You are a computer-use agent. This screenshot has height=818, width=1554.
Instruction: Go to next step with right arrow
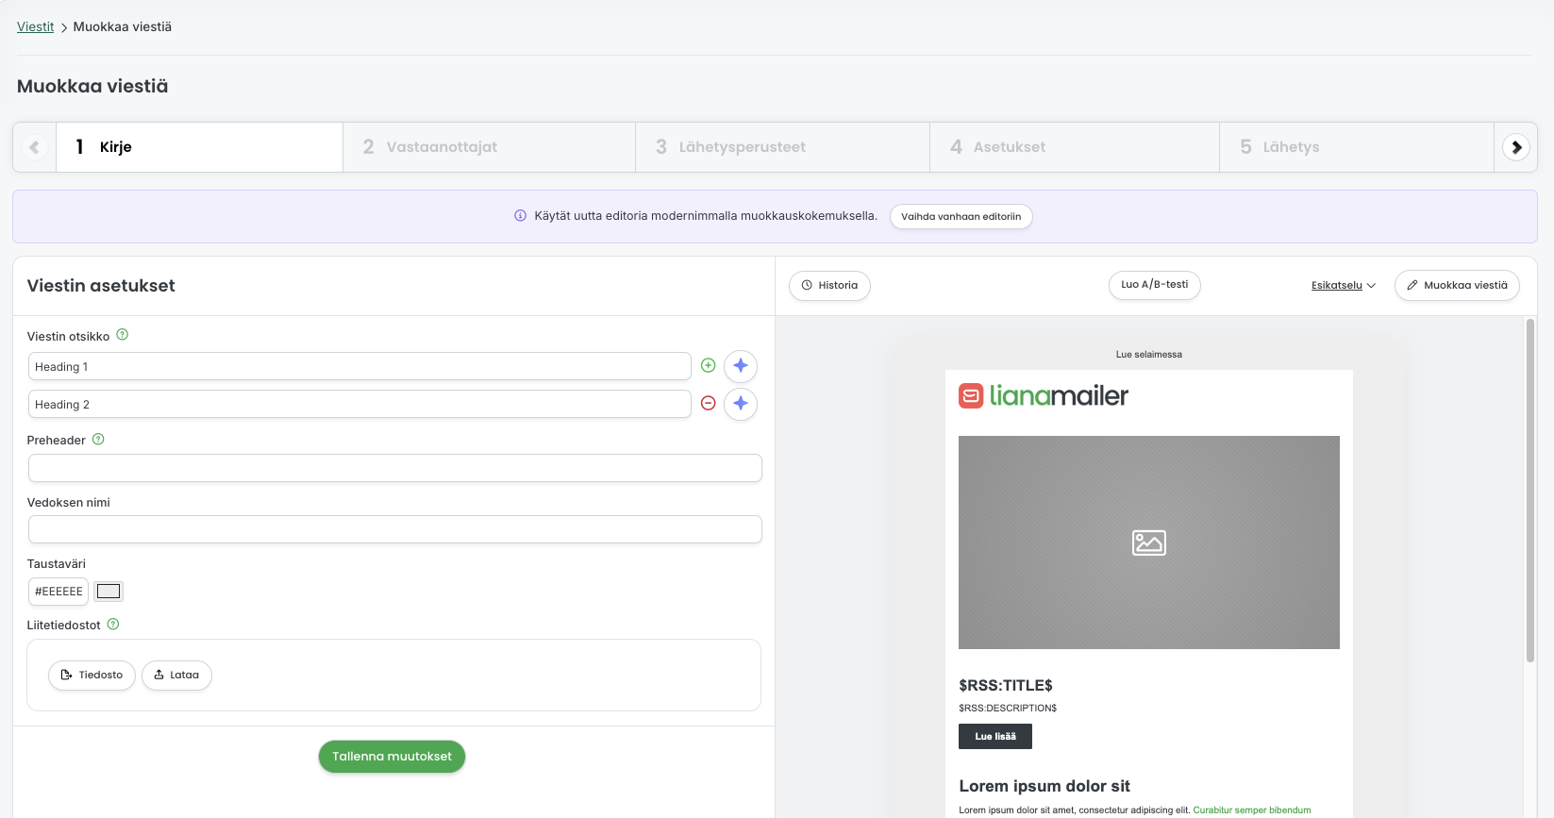coord(1516,147)
